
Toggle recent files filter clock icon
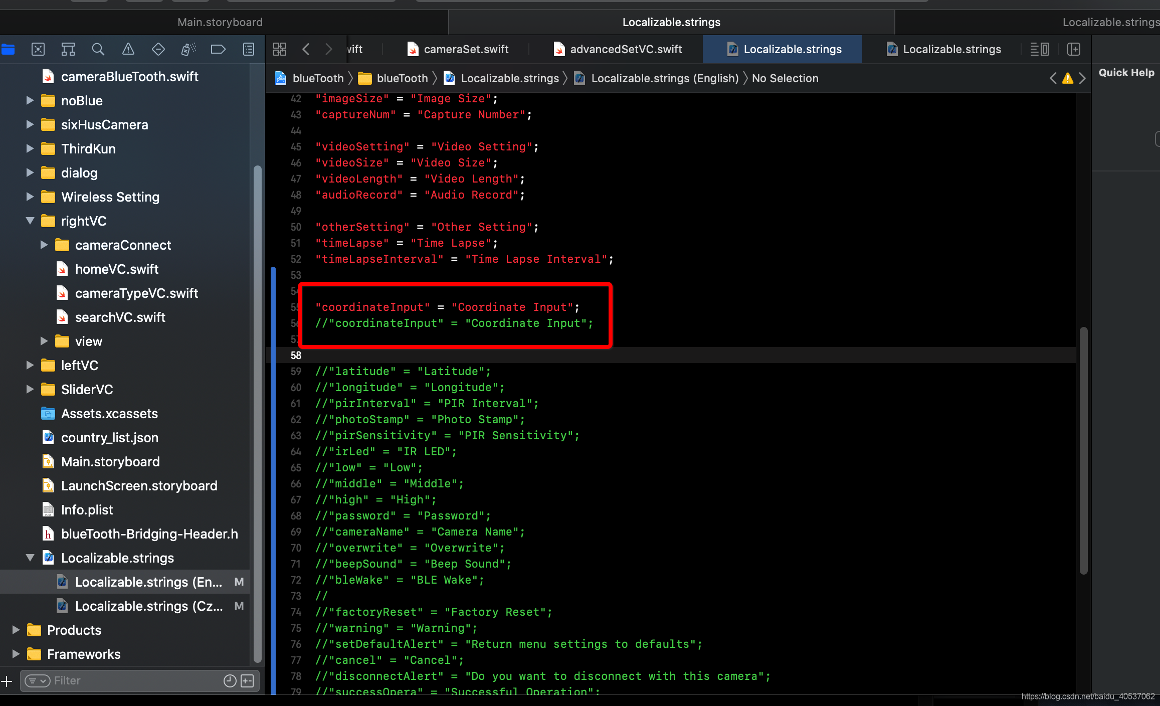[230, 681]
